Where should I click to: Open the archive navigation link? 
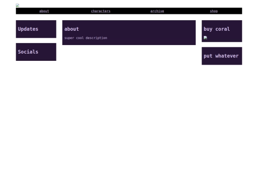pos(157,11)
